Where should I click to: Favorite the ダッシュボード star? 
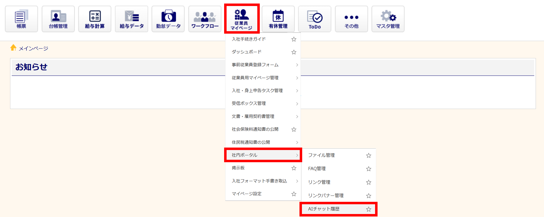(294, 52)
